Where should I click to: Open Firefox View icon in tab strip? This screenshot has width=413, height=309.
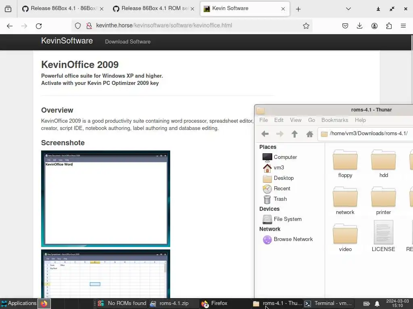click(x=8, y=9)
